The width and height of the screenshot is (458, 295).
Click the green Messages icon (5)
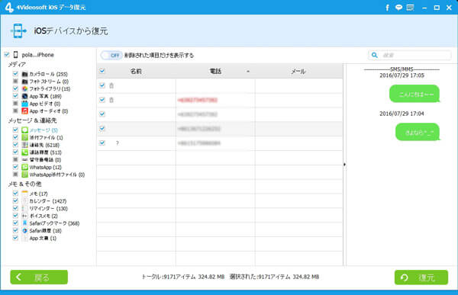tap(25, 130)
